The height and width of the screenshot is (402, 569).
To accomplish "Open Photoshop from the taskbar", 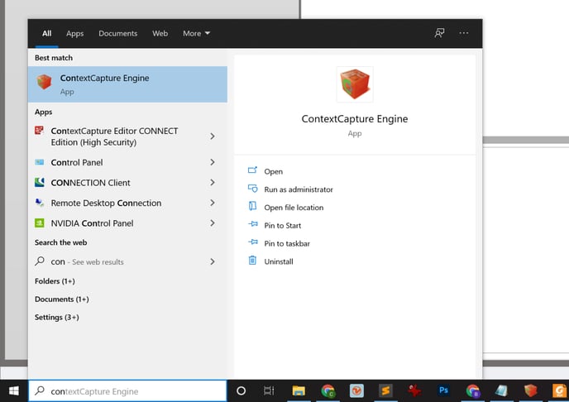I will point(443,390).
